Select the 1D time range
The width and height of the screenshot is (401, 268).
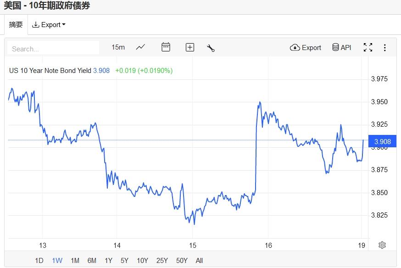click(x=39, y=261)
